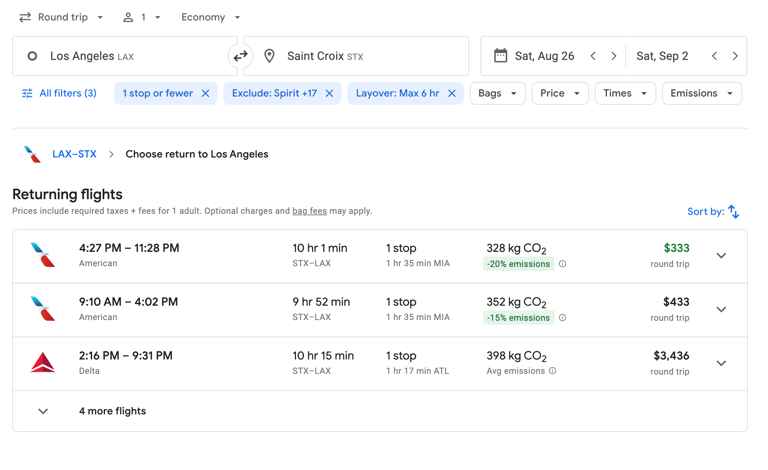This screenshot has width=768, height=470.
Task: Open the Round trip type dropdown
Action: (62, 17)
